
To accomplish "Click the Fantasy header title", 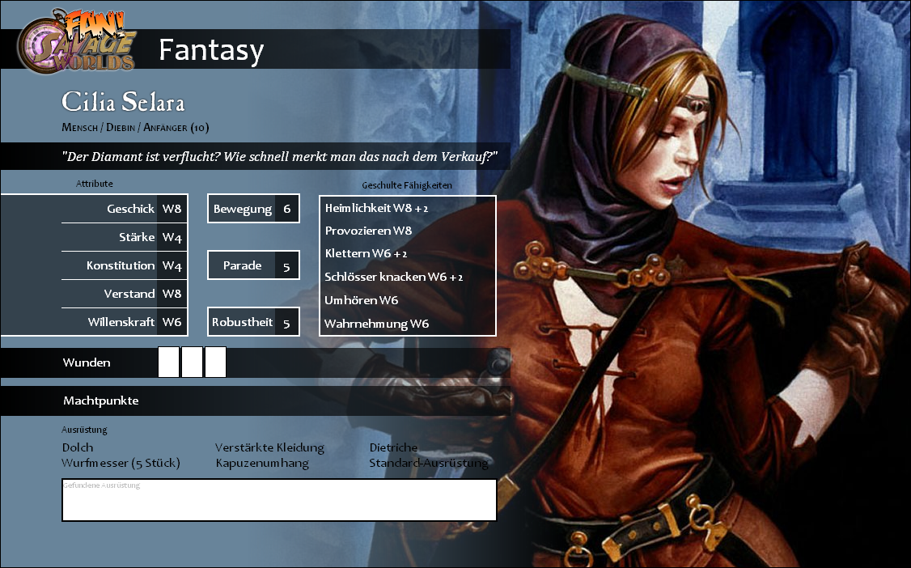I will (211, 50).
